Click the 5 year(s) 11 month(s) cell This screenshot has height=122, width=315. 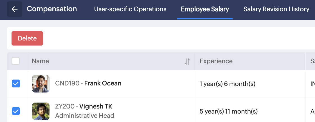pyautogui.click(x=228, y=111)
